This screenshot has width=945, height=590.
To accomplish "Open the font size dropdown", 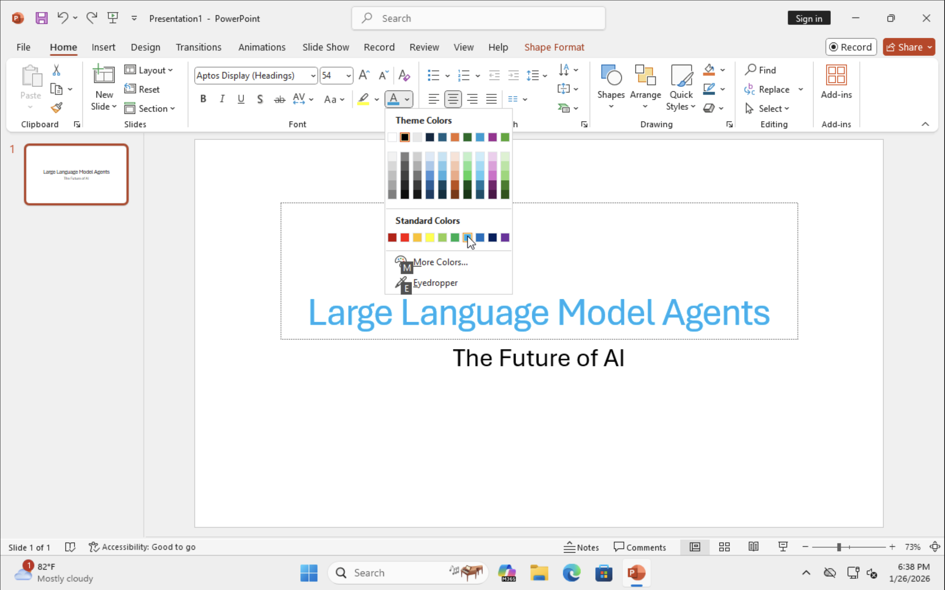I will (348, 76).
